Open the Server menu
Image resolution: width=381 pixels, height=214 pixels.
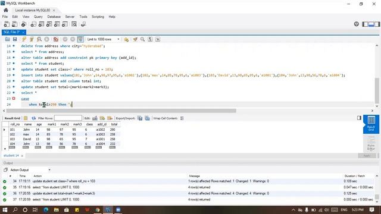point(70,17)
